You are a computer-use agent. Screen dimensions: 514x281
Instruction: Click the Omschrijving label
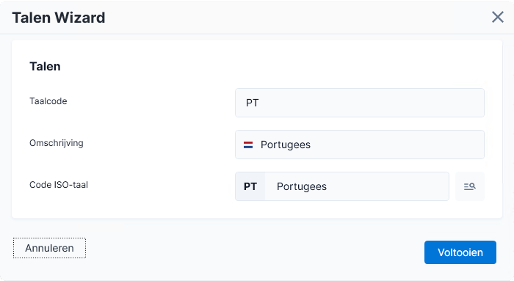57,143
